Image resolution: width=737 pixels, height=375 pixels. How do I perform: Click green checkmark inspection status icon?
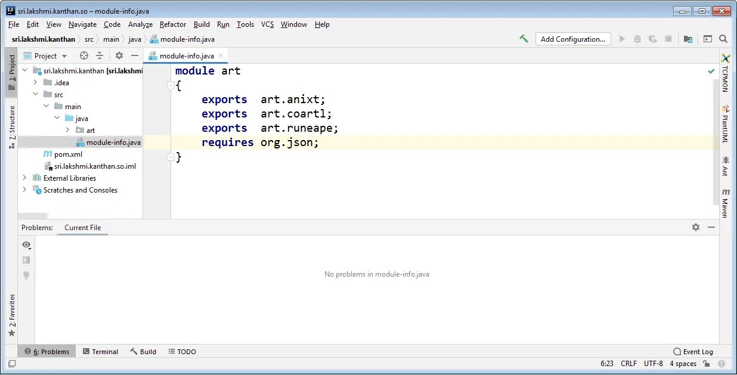[711, 71]
